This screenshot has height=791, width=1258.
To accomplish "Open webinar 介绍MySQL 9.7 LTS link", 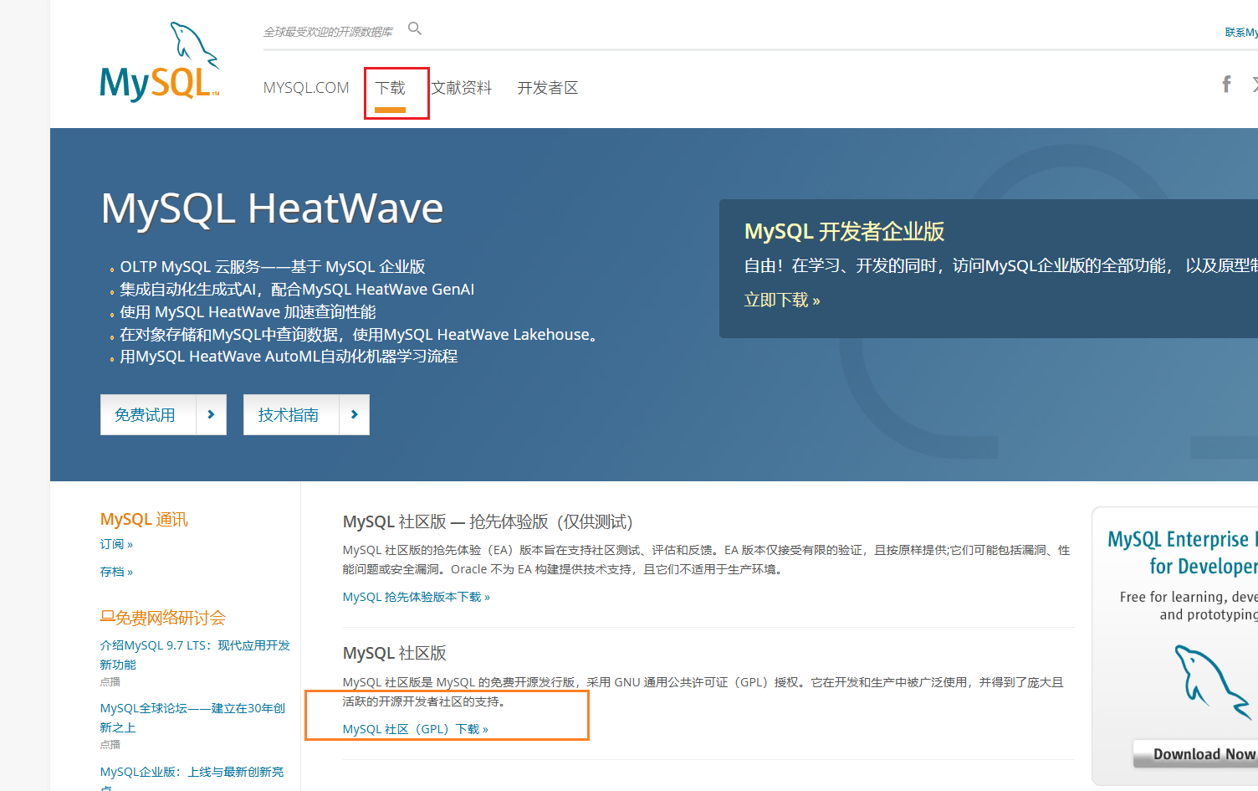I will [195, 655].
